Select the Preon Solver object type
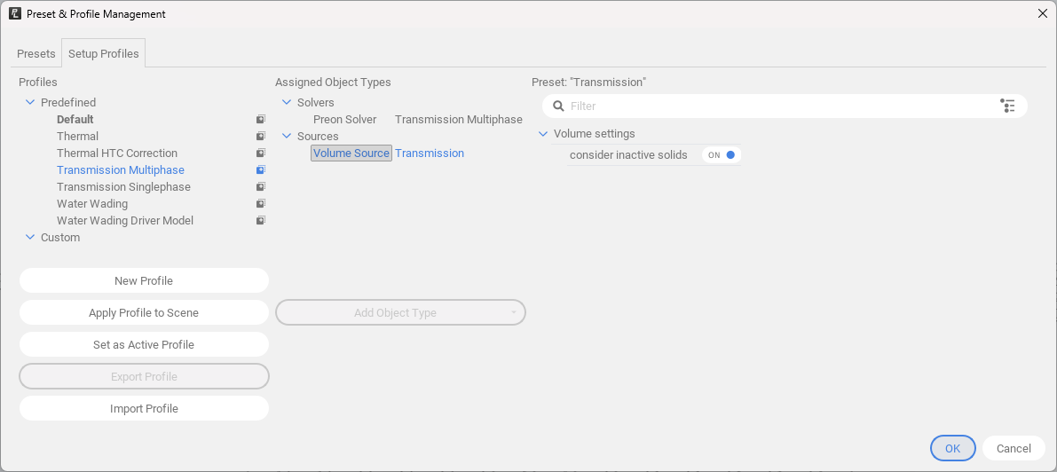Screen dimensions: 1057x472 pos(344,120)
